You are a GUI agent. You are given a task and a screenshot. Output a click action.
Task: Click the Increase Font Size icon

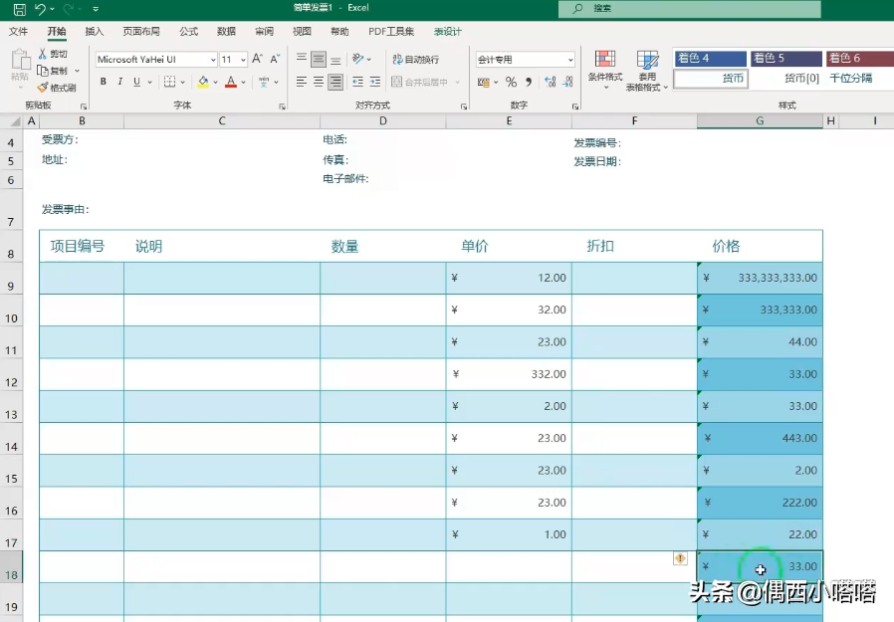258,60
